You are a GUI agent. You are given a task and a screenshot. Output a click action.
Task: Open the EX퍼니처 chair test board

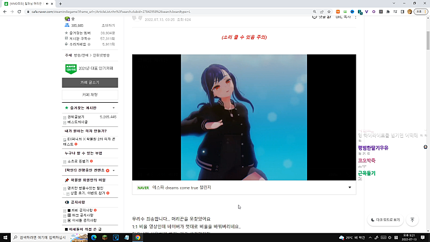point(89,141)
